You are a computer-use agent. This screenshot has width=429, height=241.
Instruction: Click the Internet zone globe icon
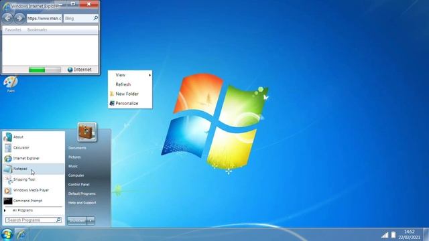click(x=70, y=70)
